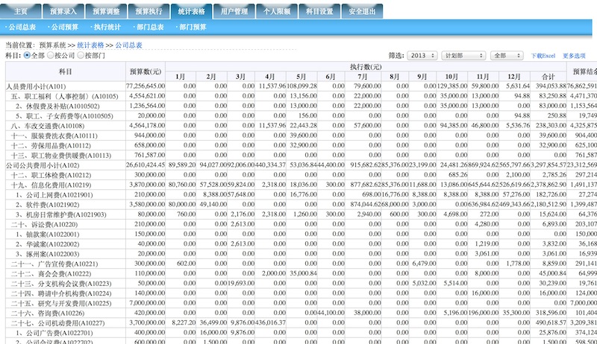
Task: Select the 按公司 radio button
Action: tap(50, 55)
